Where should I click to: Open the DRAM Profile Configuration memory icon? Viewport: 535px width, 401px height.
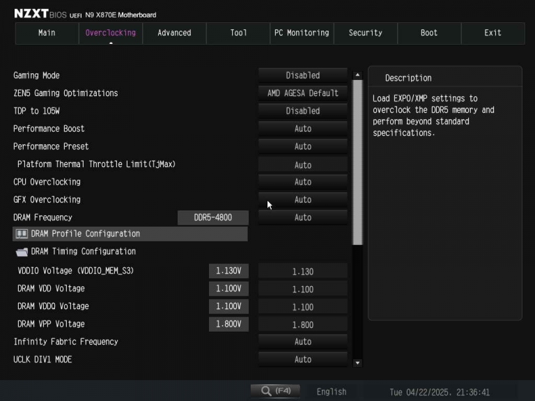pos(22,234)
